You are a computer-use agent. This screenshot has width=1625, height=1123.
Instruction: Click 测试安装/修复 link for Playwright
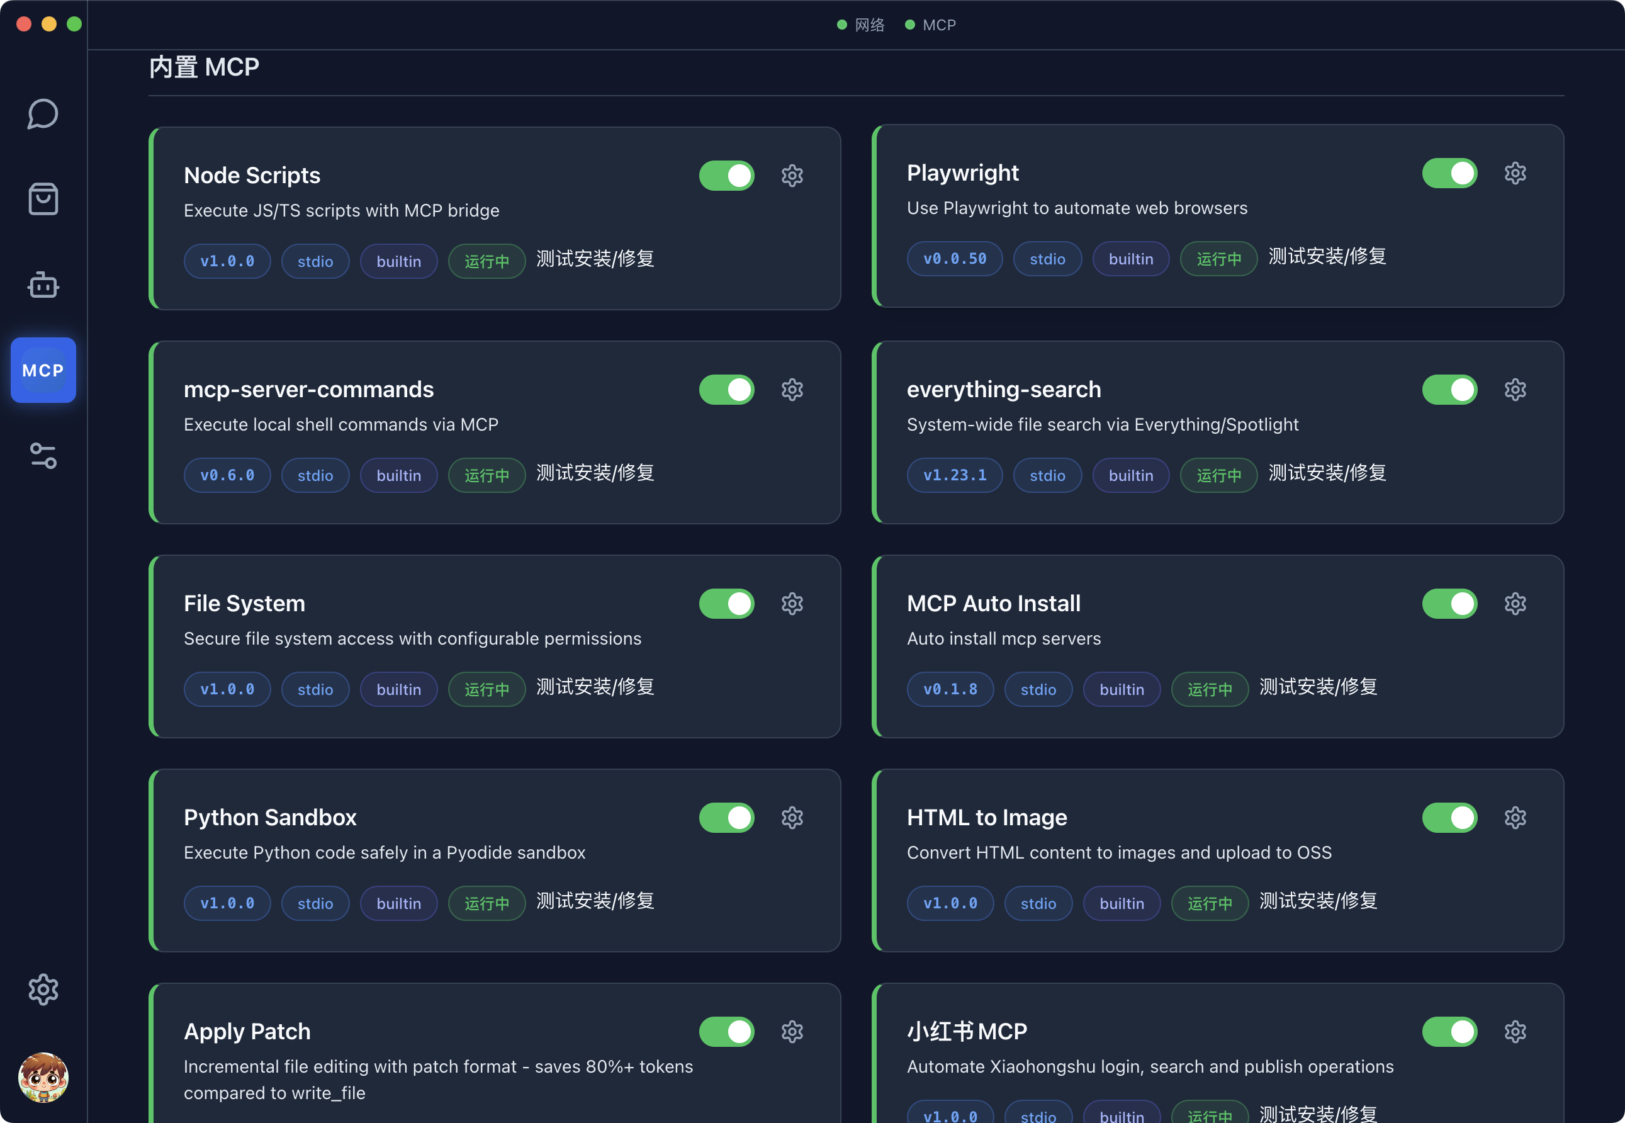1327,256
